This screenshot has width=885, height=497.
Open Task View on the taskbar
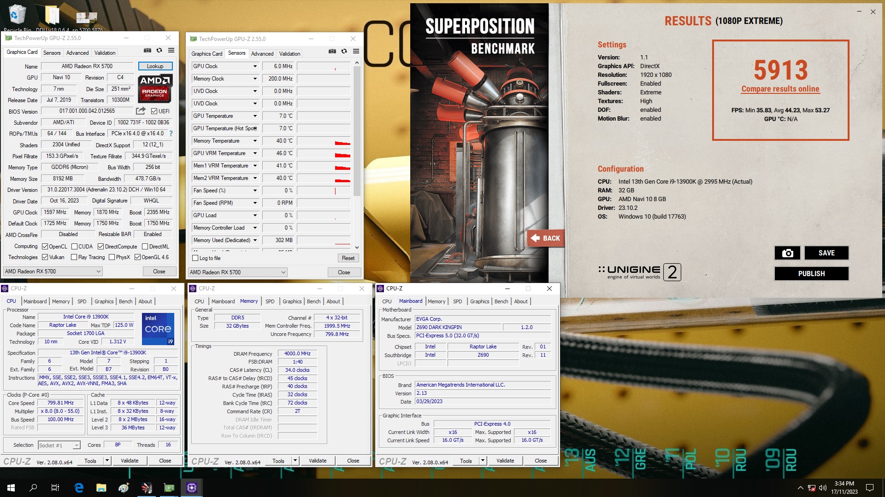(x=55, y=488)
